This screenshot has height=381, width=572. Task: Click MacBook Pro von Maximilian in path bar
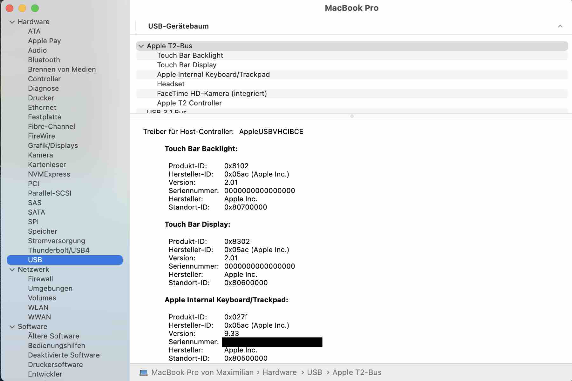pyautogui.click(x=202, y=372)
